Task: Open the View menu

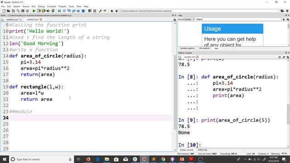Action: pyautogui.click(x=79, y=6)
